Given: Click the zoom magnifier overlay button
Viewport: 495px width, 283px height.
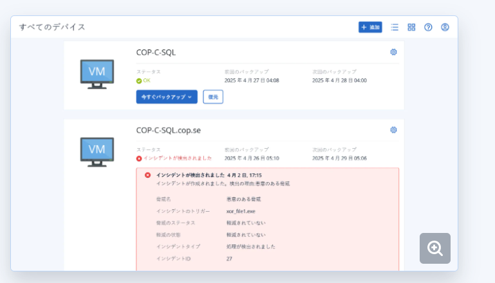Looking at the screenshot, I should pyautogui.click(x=435, y=248).
